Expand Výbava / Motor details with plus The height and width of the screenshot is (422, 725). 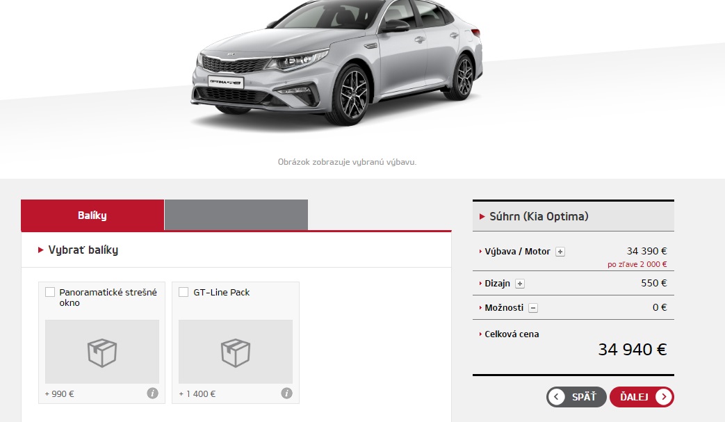pyautogui.click(x=560, y=252)
